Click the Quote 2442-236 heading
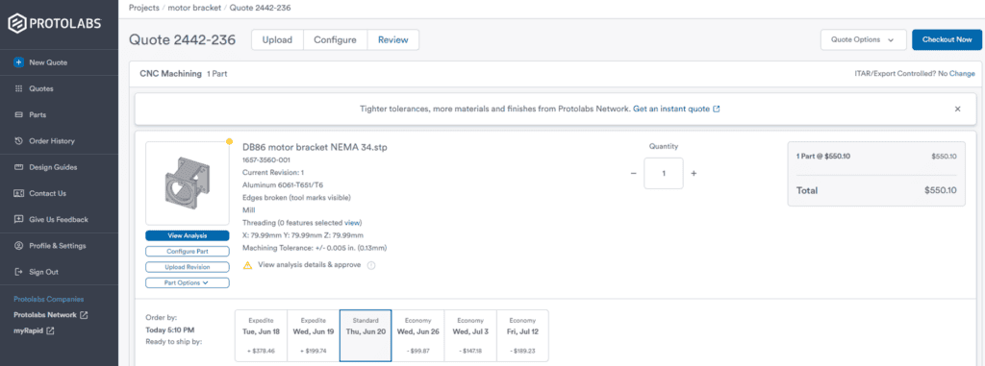This screenshot has width=985, height=366. coord(182,39)
